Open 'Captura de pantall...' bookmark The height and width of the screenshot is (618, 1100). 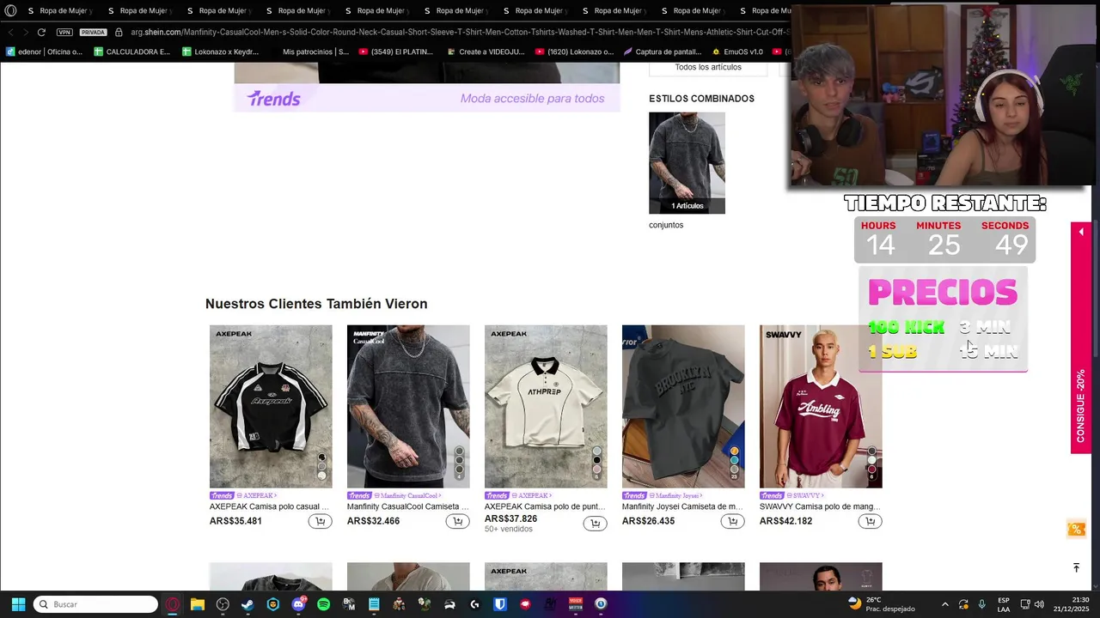point(663,51)
